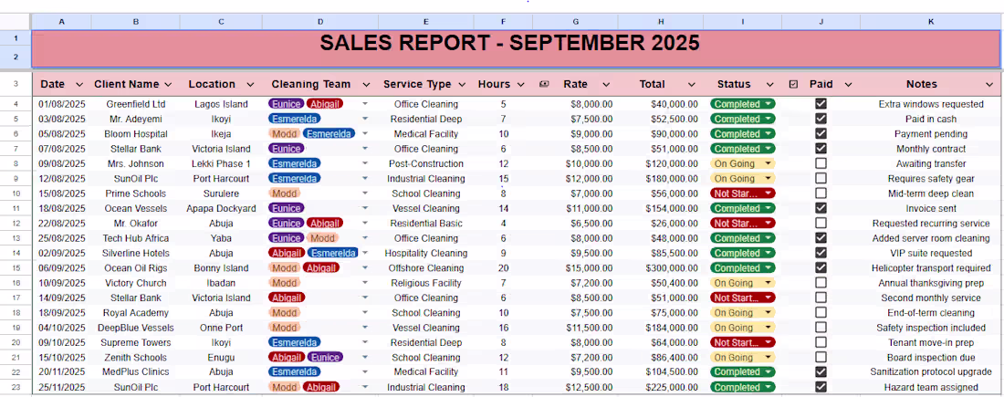Open the Client Name column filter dropdown

coord(168,85)
